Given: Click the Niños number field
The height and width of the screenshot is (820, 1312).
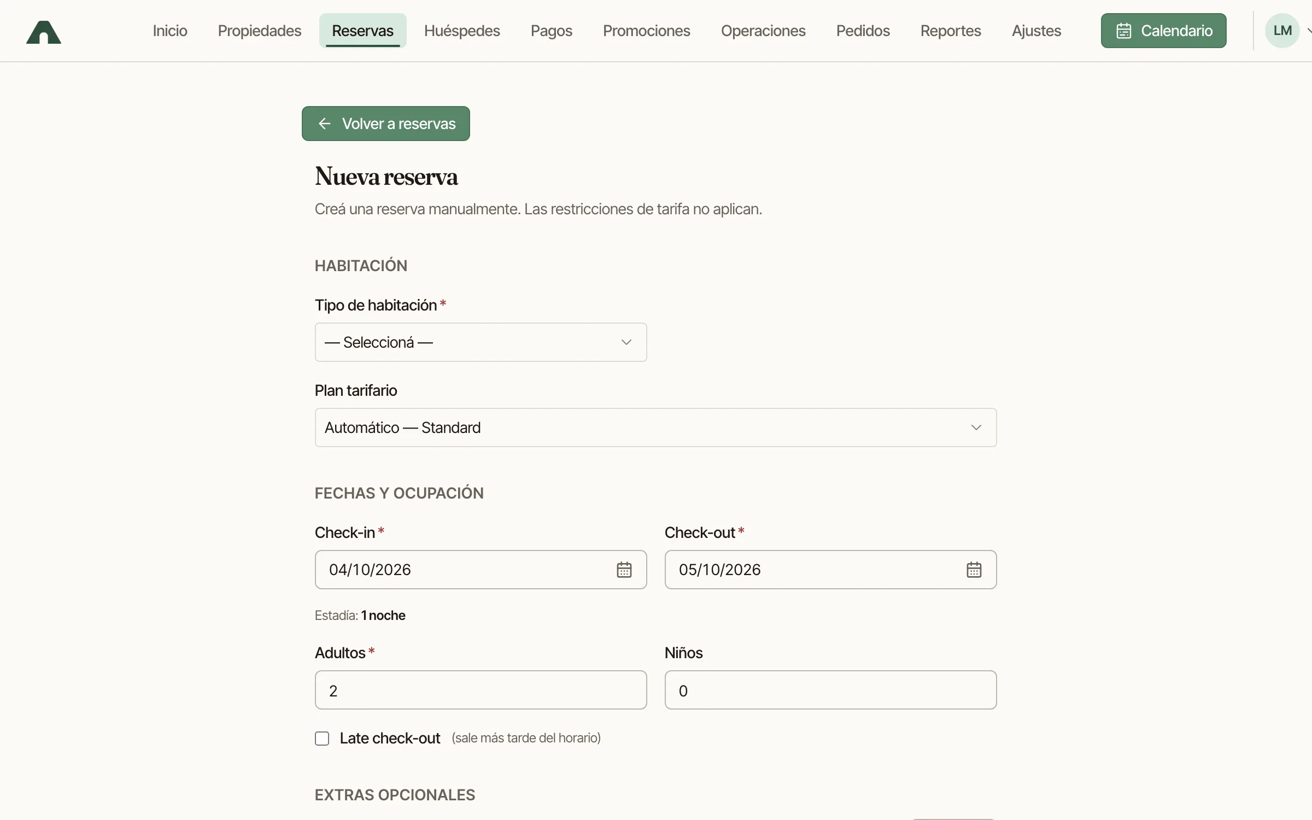Looking at the screenshot, I should [830, 690].
